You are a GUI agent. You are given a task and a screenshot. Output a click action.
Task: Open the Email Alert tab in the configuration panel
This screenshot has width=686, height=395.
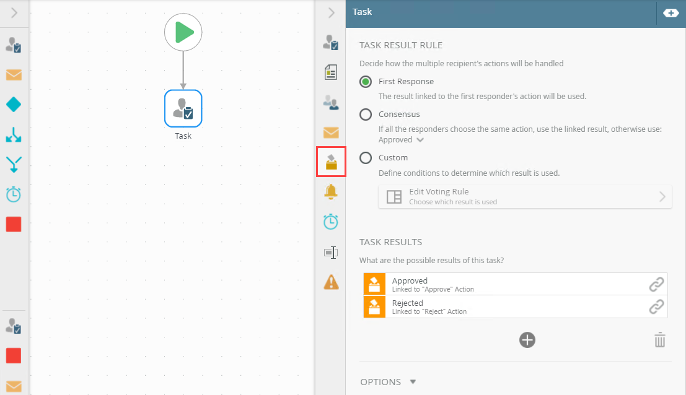point(331,132)
